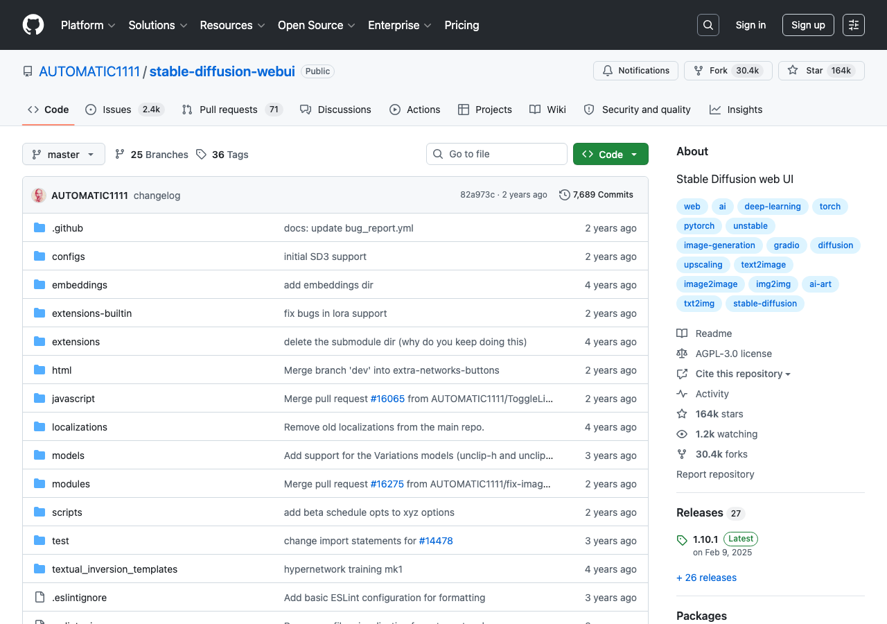The height and width of the screenshot is (624, 887).
Task: Click the forks icon in About
Action: (x=682, y=454)
